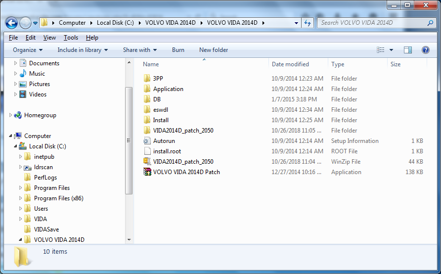Select the Users folder in tree
Image resolution: width=441 pixels, height=274 pixels.
41,208
